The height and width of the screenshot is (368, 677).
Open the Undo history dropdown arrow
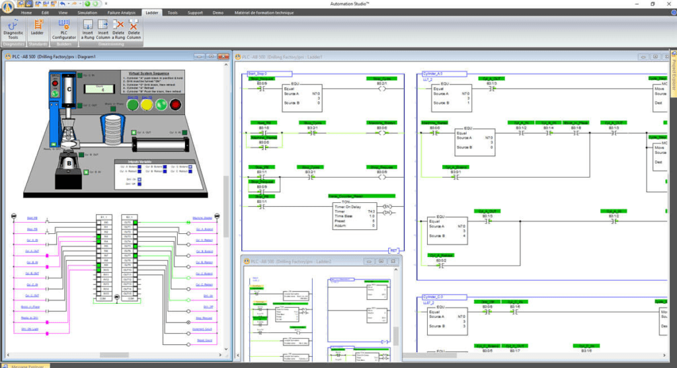coord(67,3)
